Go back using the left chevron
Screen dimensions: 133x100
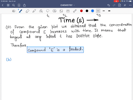pyautogui.click(x=2, y=5)
